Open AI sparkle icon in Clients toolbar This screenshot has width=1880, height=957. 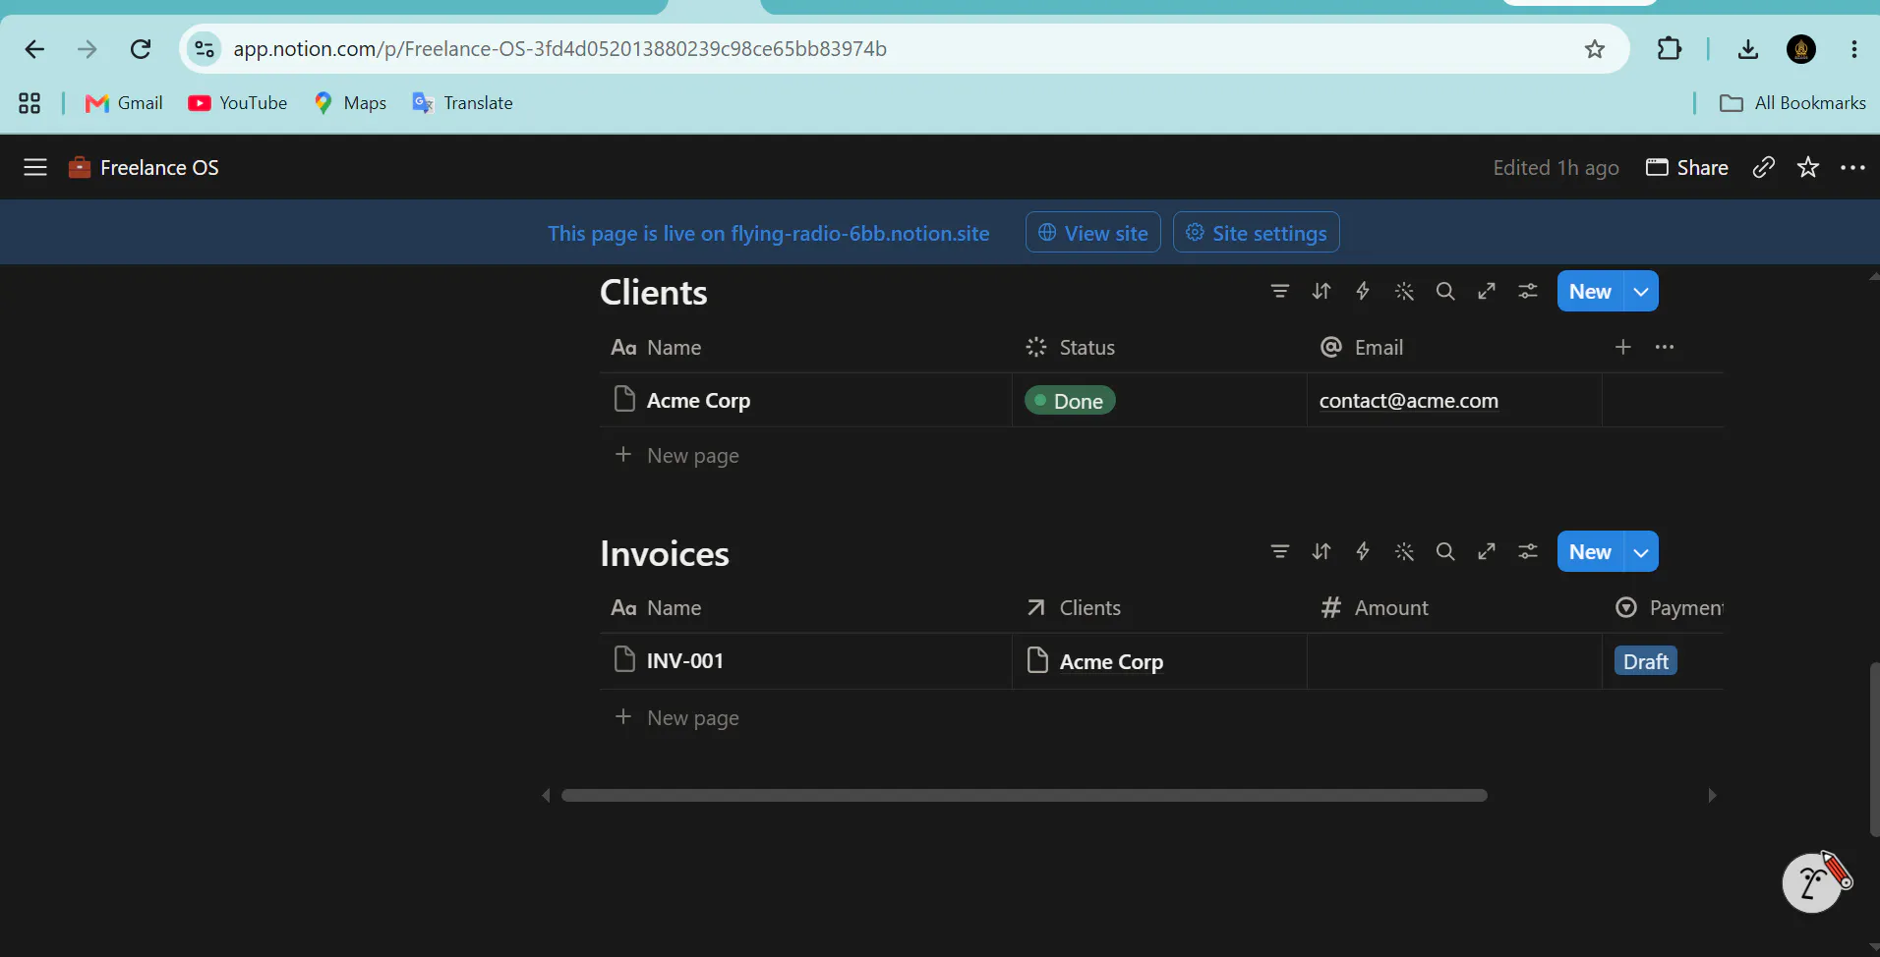1404,291
